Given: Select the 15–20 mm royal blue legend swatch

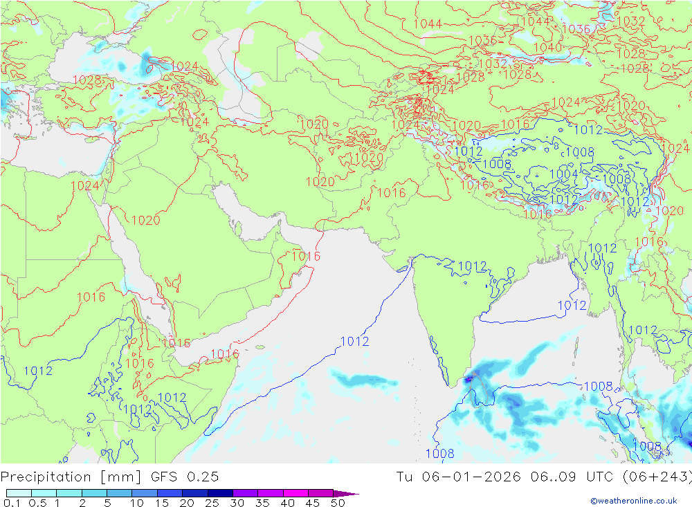Looking at the screenshot, I should point(170,493).
